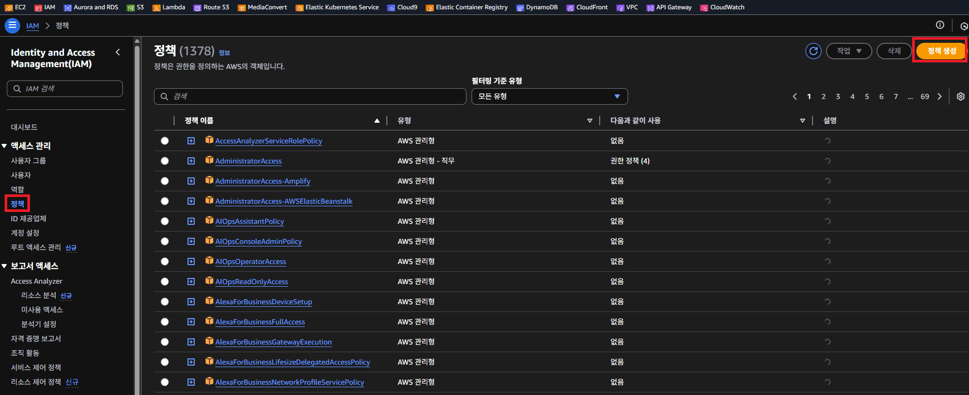Expand AlexaForBusinessFullAccess row details
This screenshot has width=969, height=395.
pos(191,322)
